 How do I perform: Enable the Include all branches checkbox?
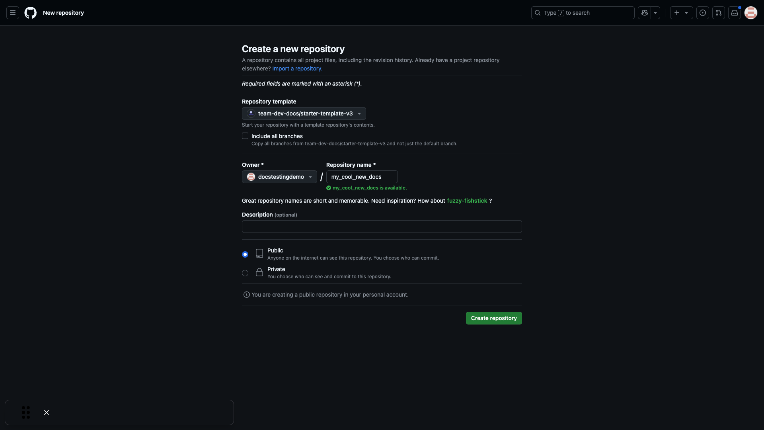click(x=245, y=136)
